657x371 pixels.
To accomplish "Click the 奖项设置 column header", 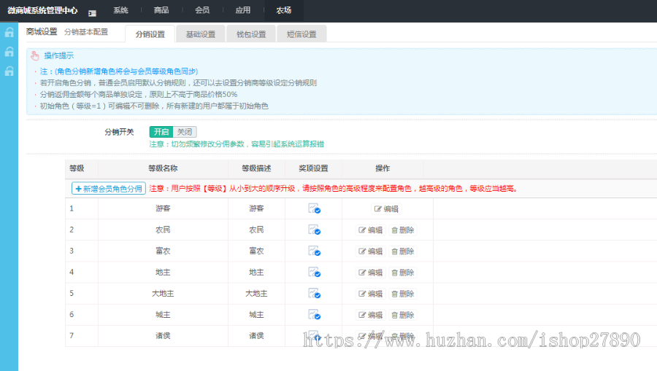I will [313, 168].
